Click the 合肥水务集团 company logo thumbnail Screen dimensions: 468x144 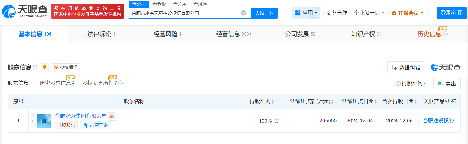coord(44,121)
